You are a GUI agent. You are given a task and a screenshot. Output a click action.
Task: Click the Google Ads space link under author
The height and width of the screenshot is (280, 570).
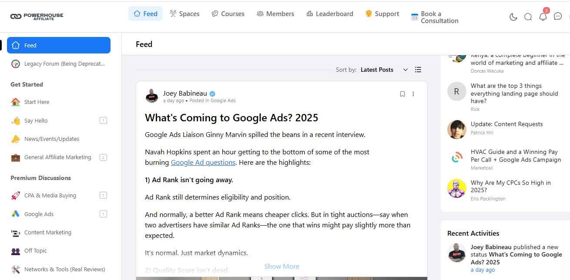(223, 100)
